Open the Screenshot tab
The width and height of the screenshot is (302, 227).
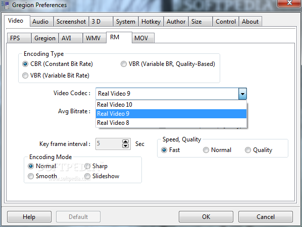(x=71, y=22)
